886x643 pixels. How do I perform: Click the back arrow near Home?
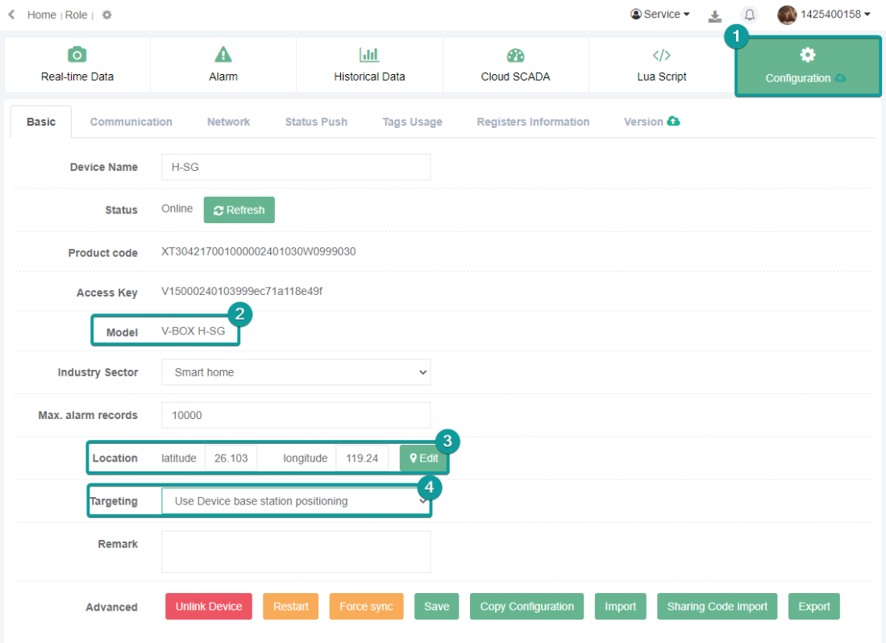pos(11,15)
